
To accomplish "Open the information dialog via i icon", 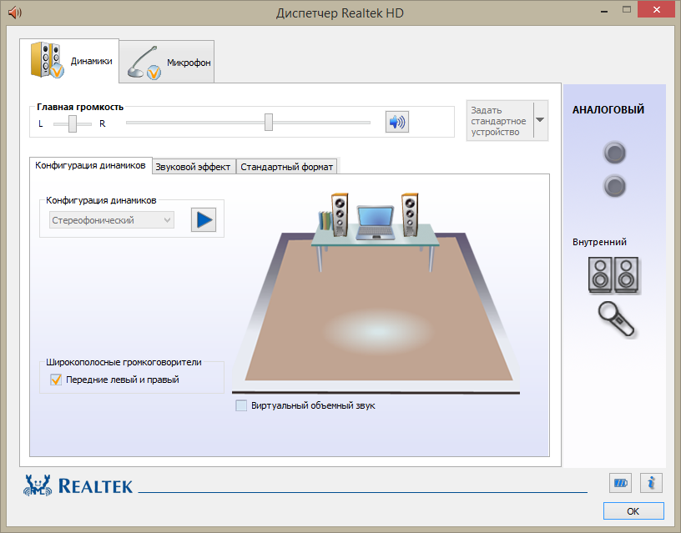I will coord(650,483).
